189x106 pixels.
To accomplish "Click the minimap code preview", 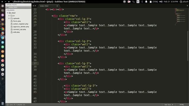I will click(x=180, y=16).
